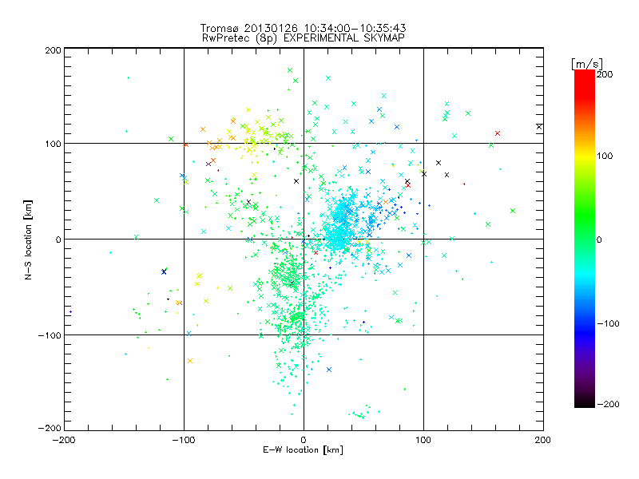Image resolution: width=639 pixels, height=479 pixels.
Task: Click the x-axis tick label '-100'
Action: [184, 440]
